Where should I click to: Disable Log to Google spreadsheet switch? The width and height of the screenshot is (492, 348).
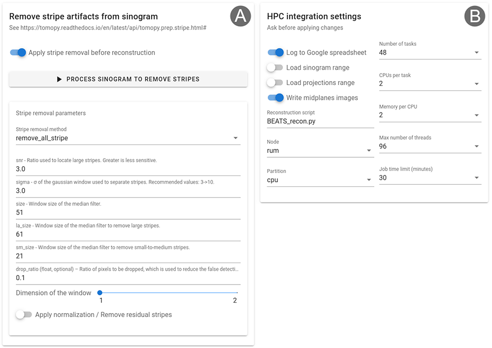(276, 53)
